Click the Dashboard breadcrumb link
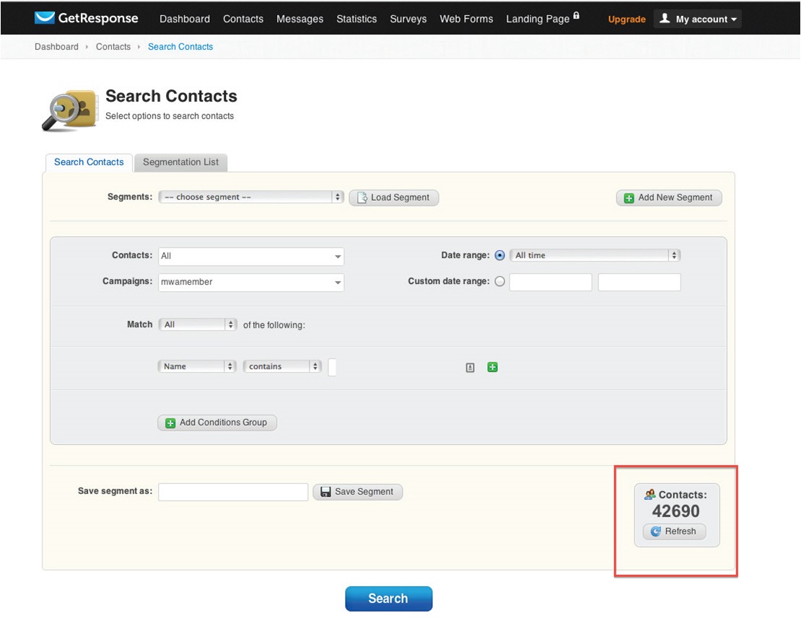 [x=57, y=46]
